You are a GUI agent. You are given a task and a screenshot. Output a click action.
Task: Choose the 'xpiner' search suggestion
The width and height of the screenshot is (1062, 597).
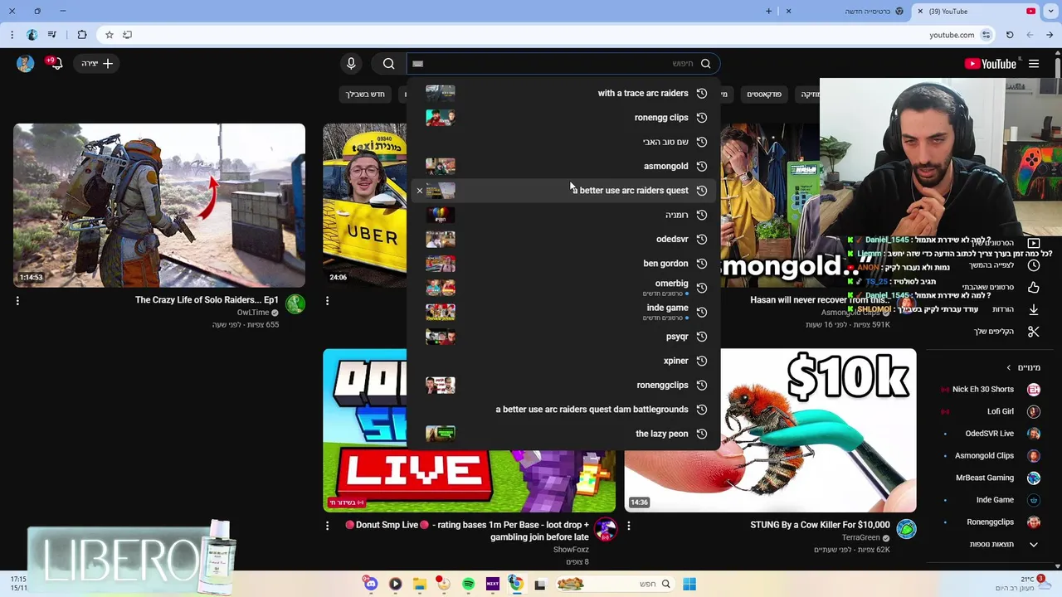tap(564, 361)
